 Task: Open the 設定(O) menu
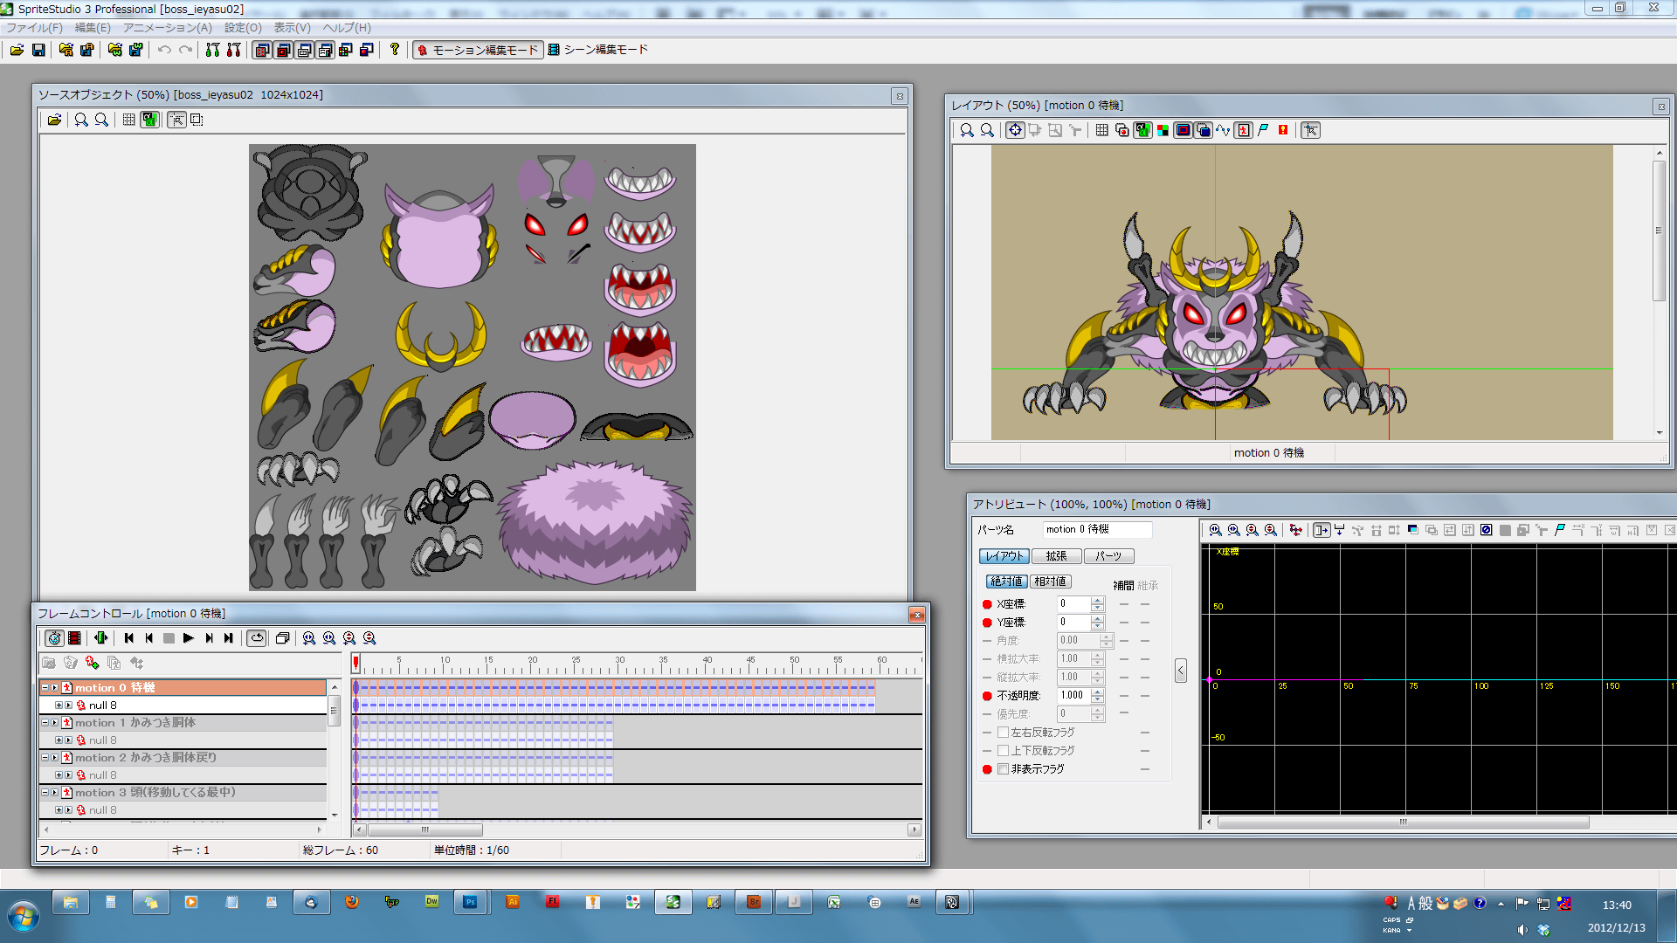(x=243, y=28)
